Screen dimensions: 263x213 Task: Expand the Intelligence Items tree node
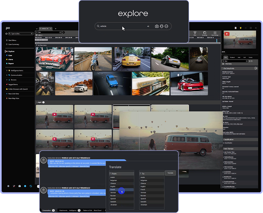coord(7,70)
